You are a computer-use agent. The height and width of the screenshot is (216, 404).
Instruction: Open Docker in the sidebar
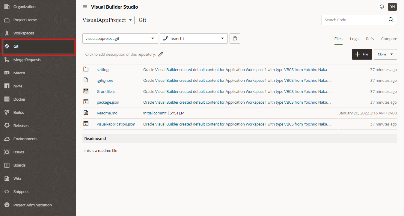pos(19,99)
